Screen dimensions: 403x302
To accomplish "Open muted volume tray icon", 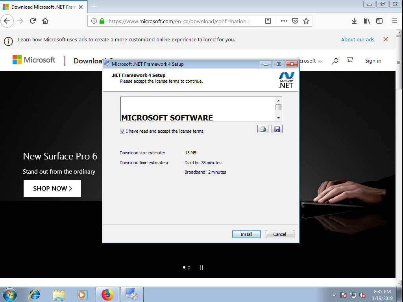I will (x=362, y=295).
